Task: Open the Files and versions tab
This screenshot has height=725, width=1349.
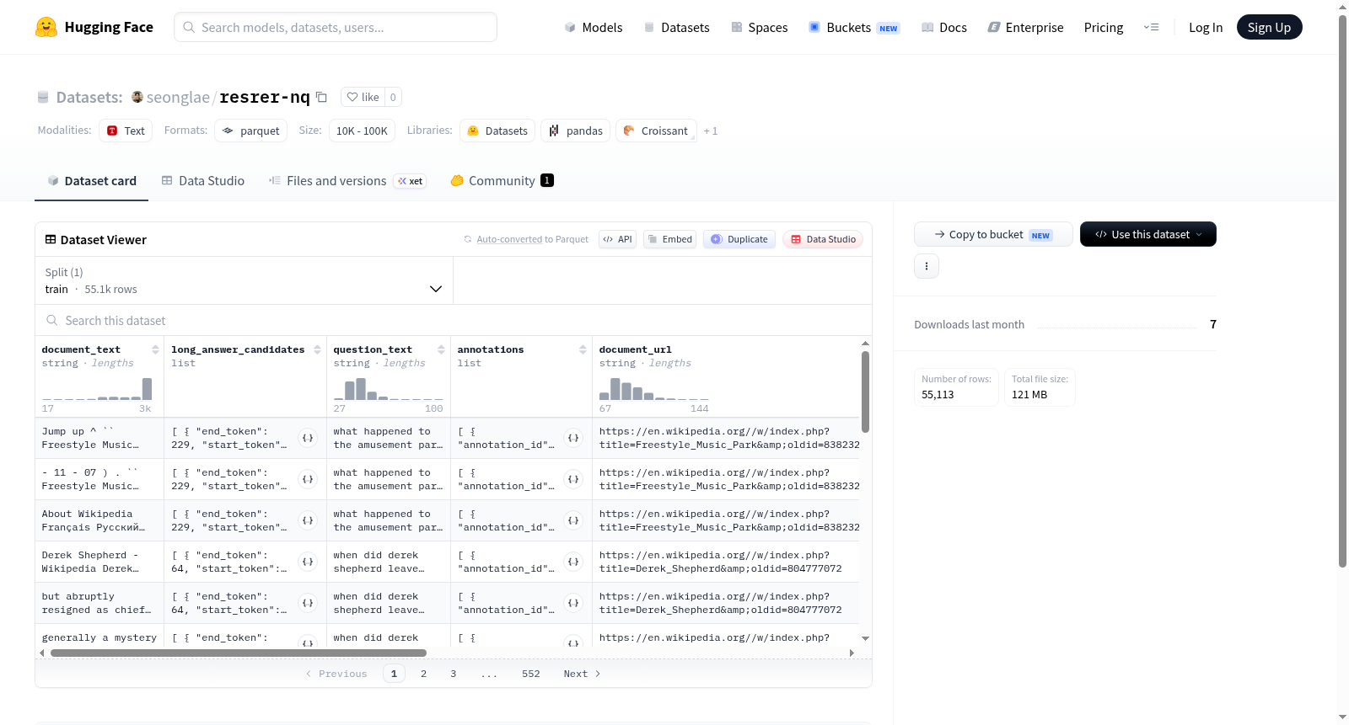Action: pos(347,180)
